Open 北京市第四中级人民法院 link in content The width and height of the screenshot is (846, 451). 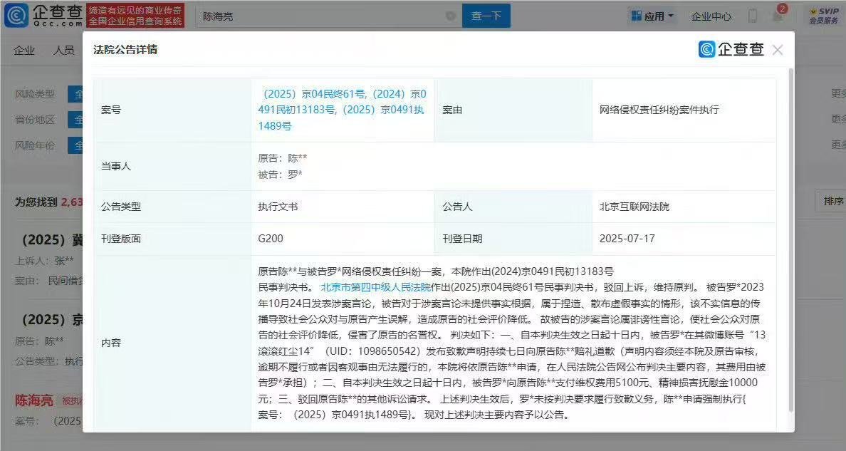tap(375, 287)
